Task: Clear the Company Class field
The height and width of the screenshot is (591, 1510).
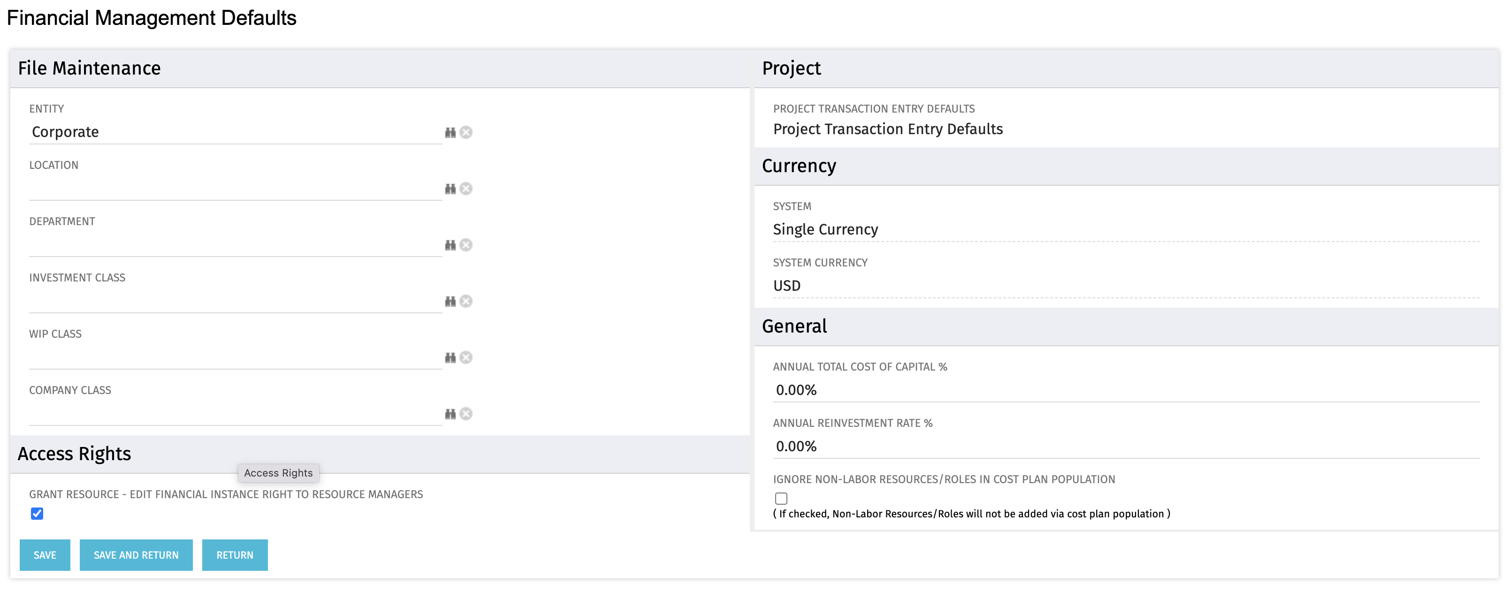Action: point(466,414)
